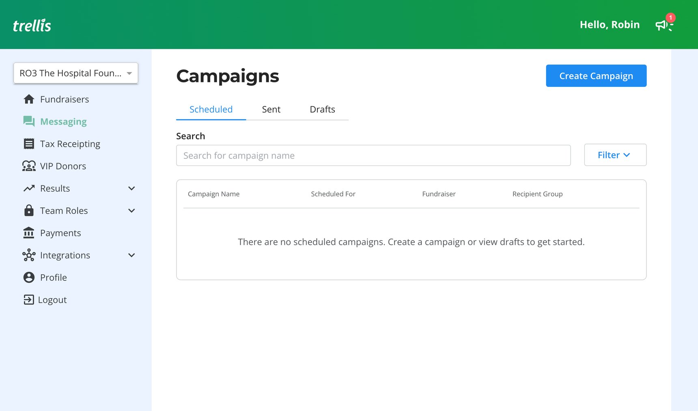
Task: Expand the Team Roles submenu
Action: click(x=131, y=211)
